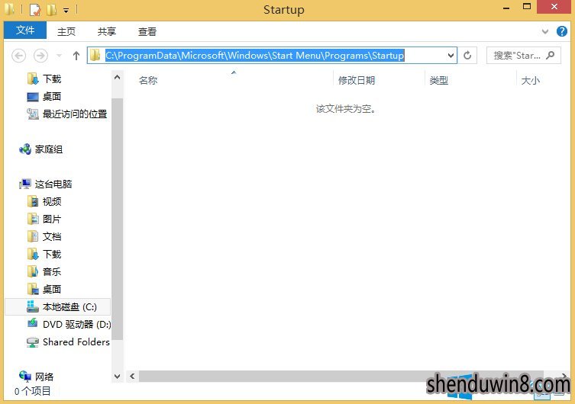Click horizontal scrollbar left arrow

(x=132, y=377)
